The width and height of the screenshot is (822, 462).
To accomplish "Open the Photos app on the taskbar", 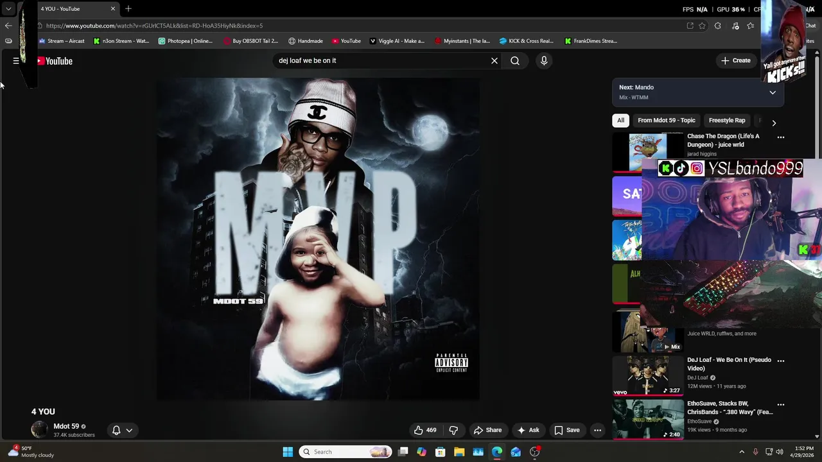I will [478, 452].
